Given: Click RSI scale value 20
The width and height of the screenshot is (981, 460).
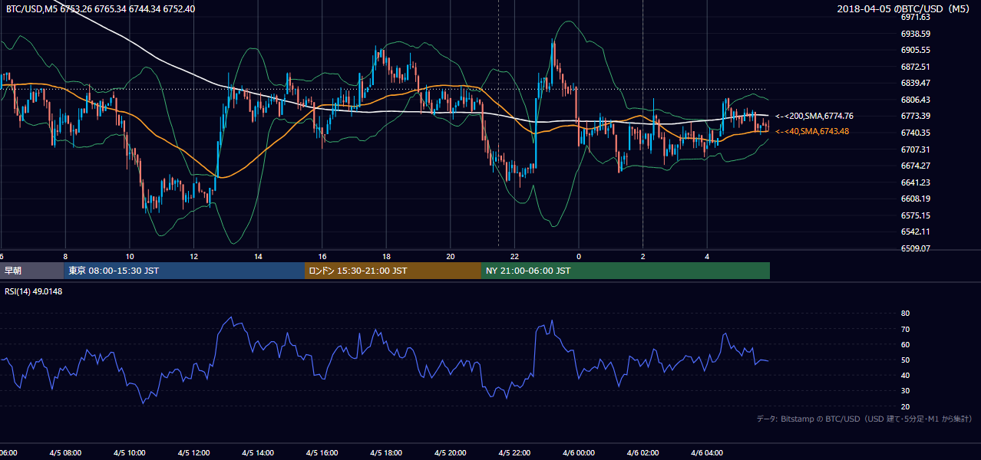Looking at the screenshot, I should 905,406.
